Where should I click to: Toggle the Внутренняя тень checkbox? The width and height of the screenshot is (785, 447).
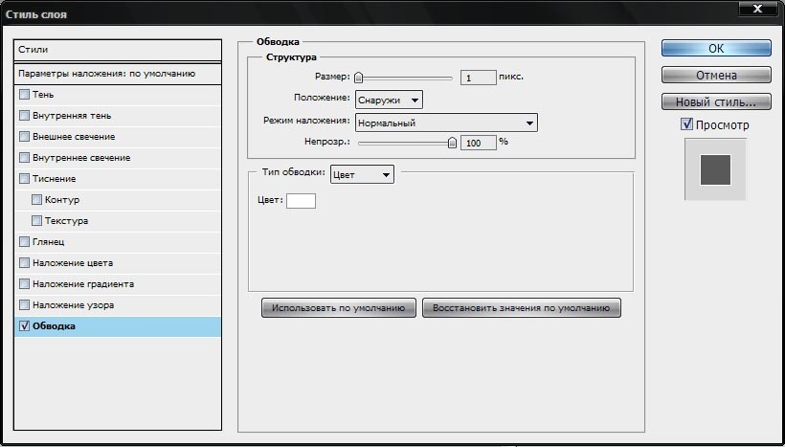click(25, 116)
